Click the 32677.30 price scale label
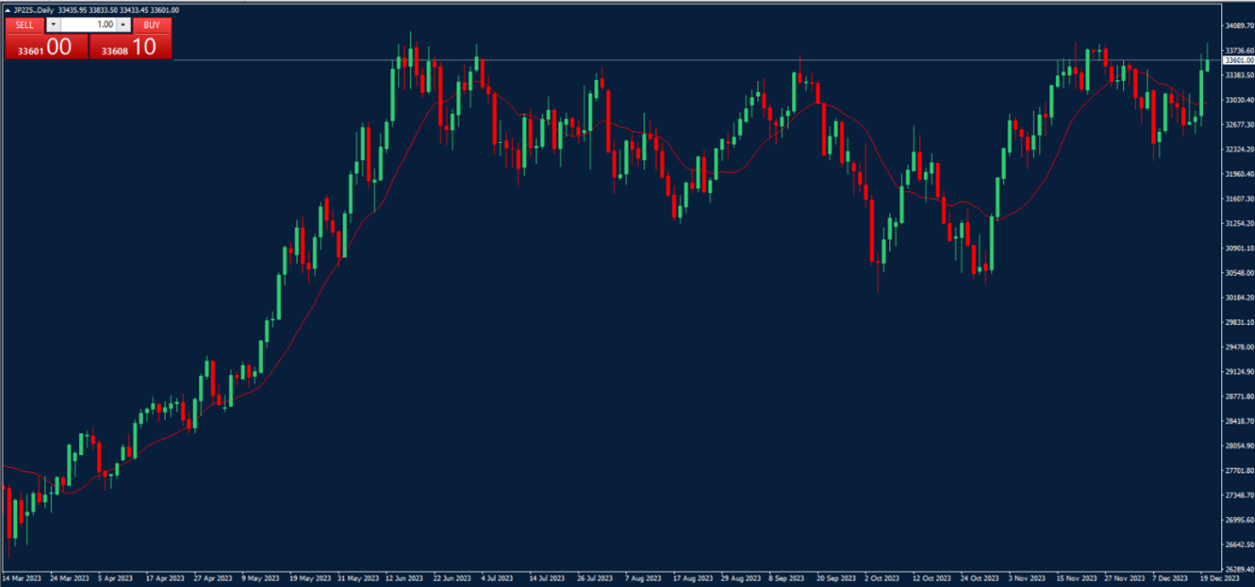The width and height of the screenshot is (1255, 587). (x=1239, y=124)
